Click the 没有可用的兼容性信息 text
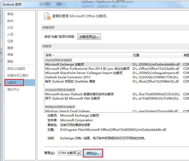189x161 pixels. pyautogui.click(x=75, y=125)
